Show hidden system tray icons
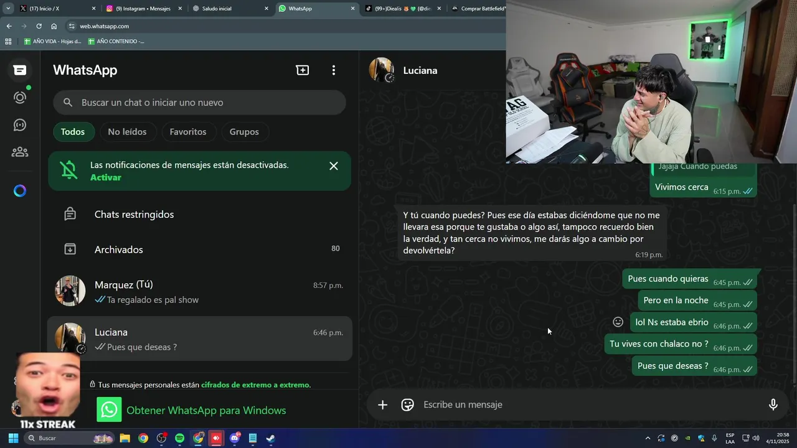 coord(648,438)
